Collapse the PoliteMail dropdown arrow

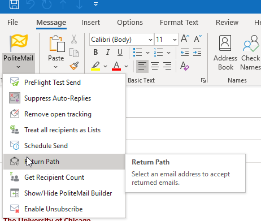point(18,67)
